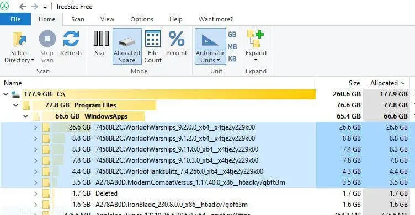Refresh the scan results
This screenshot has height=215, width=415.
tap(71, 44)
